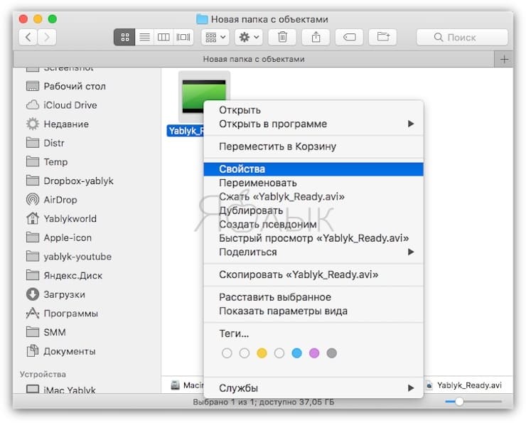Switch to list view mode
This screenshot has width=526, height=423.
coord(144,37)
